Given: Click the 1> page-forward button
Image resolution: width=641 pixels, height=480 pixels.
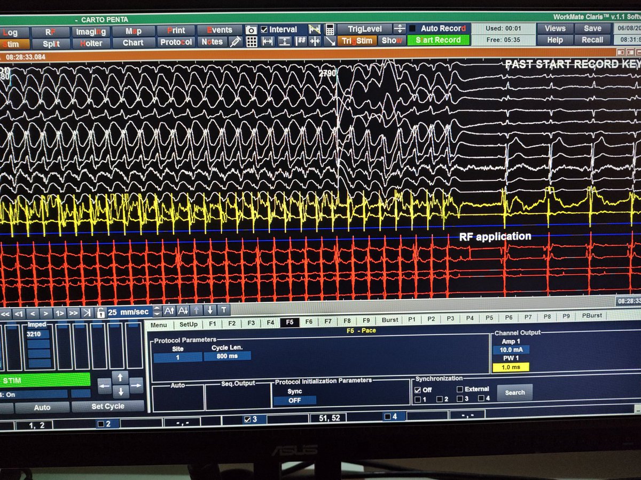Looking at the screenshot, I should click(x=60, y=313).
